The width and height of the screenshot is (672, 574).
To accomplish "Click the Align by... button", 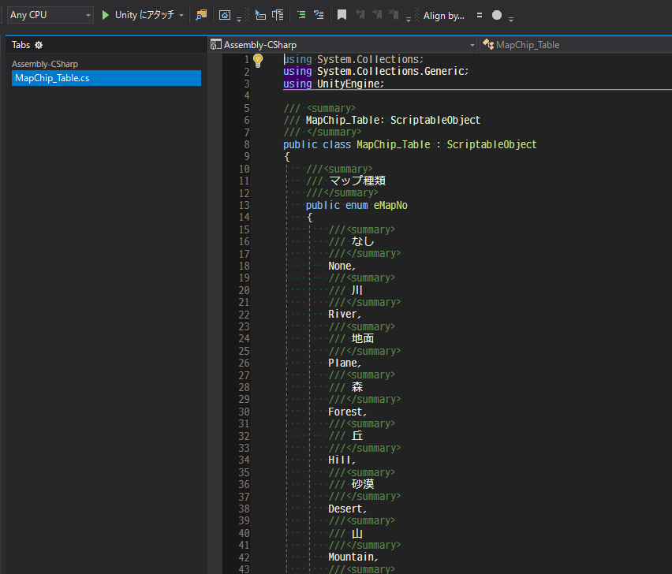I will [x=443, y=15].
